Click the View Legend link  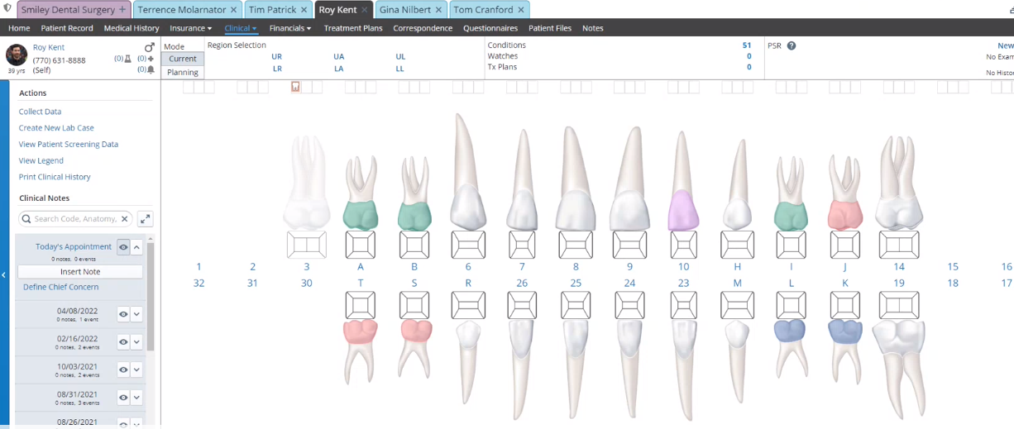tap(41, 160)
